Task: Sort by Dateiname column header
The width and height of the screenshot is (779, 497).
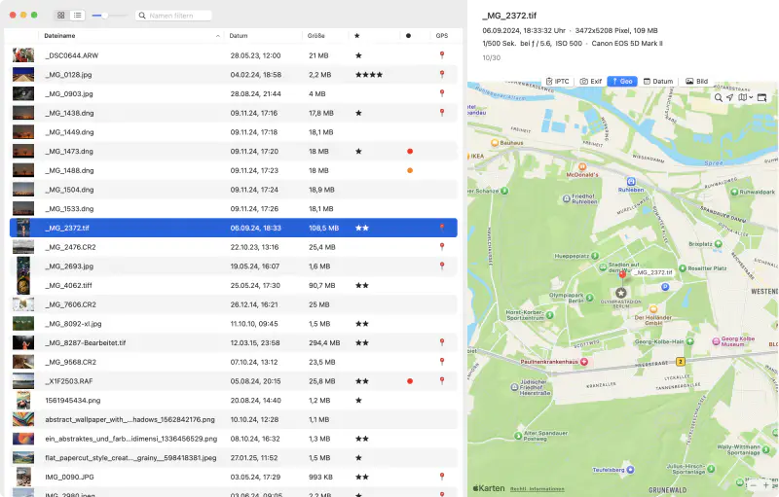Action: 59,36
